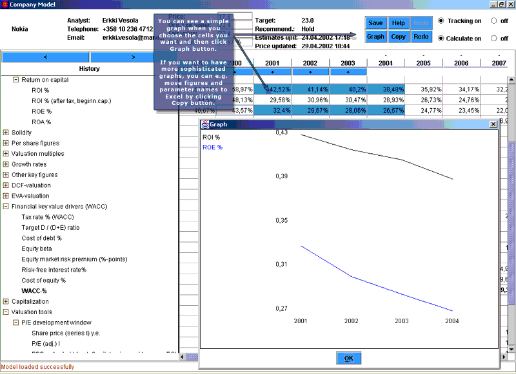Select Calculate on radio button
516x374 pixels.
pyautogui.click(x=441, y=39)
